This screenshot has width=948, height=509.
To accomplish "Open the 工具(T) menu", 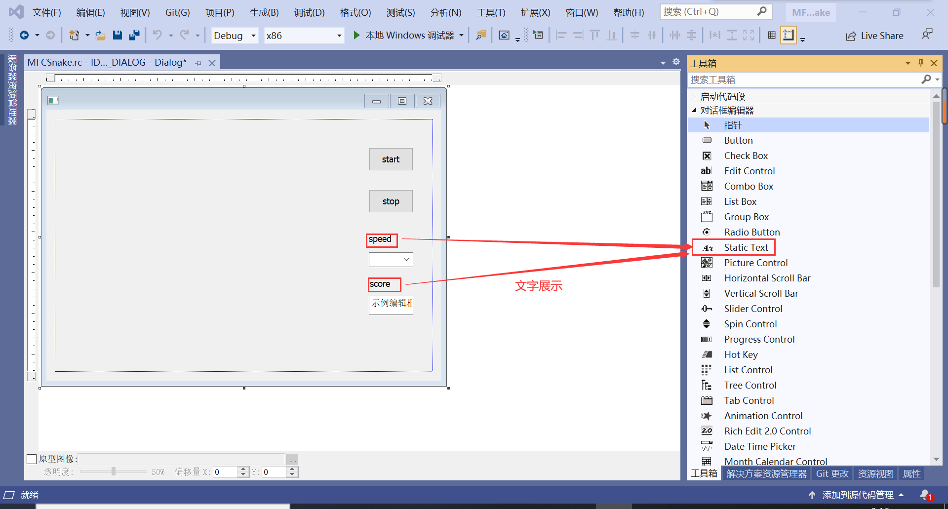I will (x=491, y=12).
